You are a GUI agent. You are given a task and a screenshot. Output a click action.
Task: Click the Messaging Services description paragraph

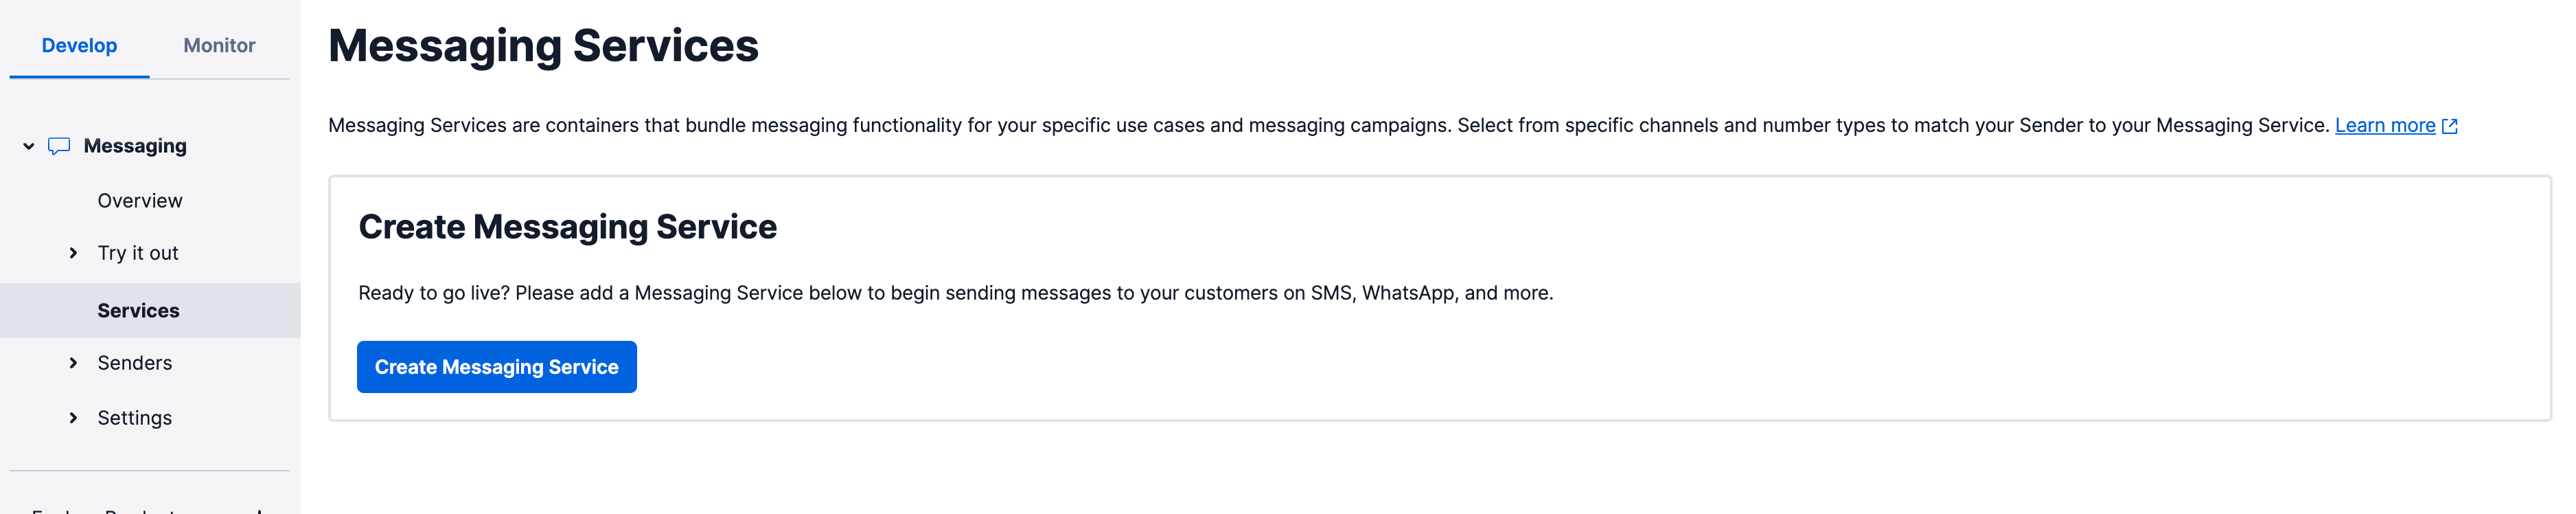tap(1328, 126)
